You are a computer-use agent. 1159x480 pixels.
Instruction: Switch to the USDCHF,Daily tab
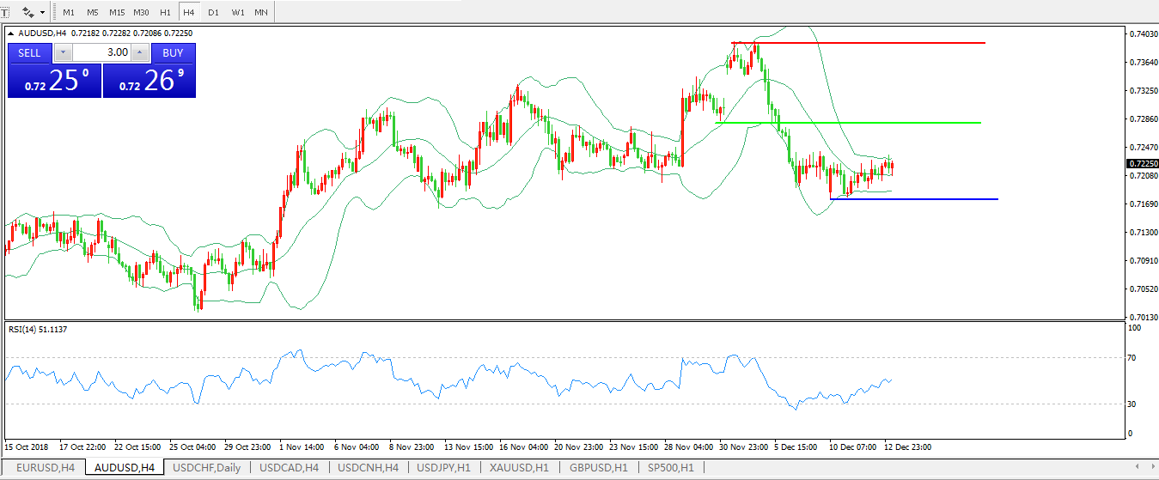point(207,467)
